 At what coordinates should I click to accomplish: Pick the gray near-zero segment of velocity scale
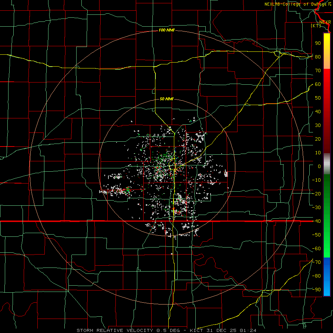[x=327, y=164]
